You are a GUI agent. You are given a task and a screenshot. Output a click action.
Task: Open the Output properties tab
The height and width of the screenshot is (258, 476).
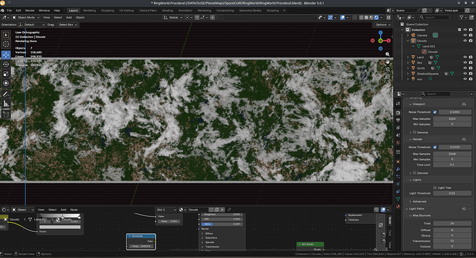(398, 120)
